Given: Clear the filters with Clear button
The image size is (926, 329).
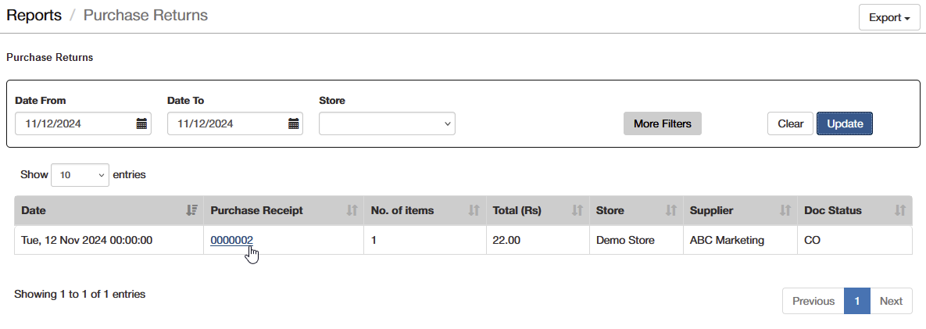Looking at the screenshot, I should [x=790, y=124].
